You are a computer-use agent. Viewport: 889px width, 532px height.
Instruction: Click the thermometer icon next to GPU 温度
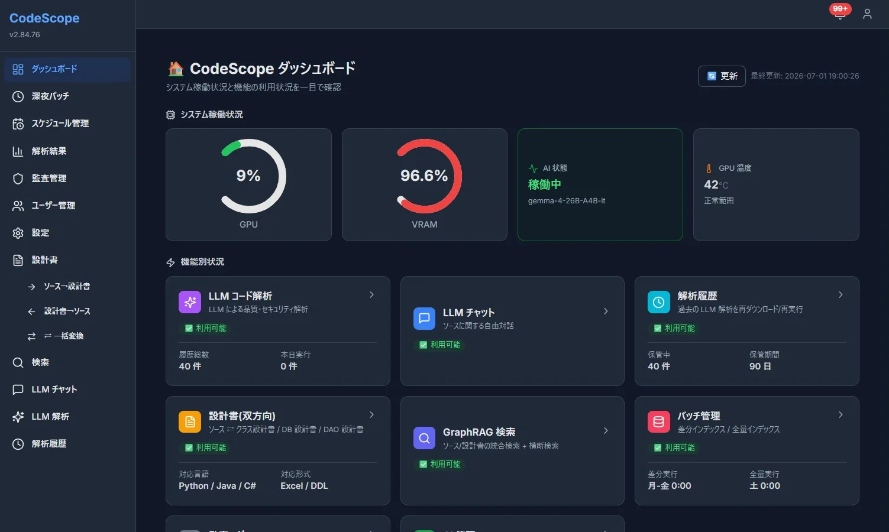pos(709,168)
